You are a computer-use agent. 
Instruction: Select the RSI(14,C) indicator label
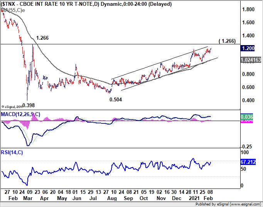point(12,152)
